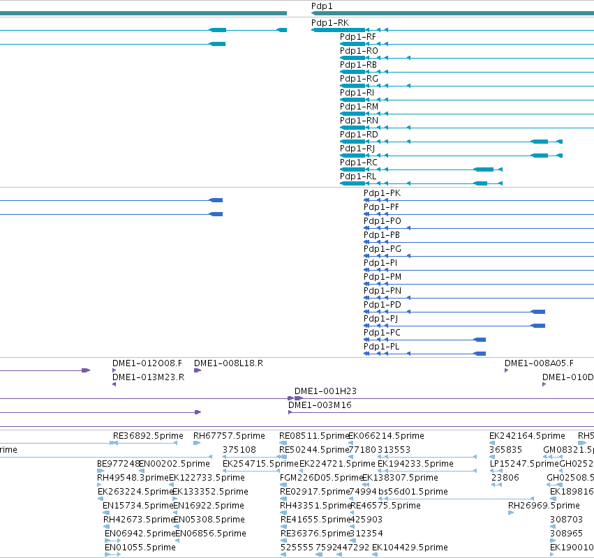Select the EK242164.5prime EST label
This screenshot has height=558, width=594.
tap(527, 436)
